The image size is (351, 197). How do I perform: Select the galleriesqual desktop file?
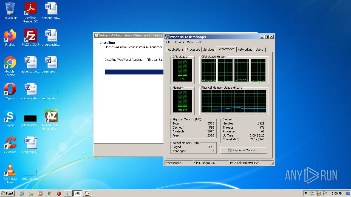coord(30,120)
